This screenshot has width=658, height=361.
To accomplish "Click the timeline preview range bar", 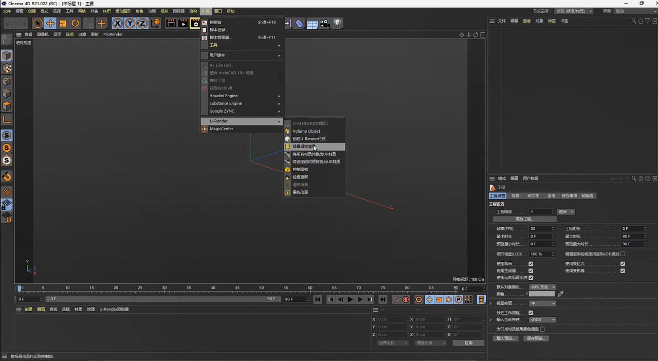I will (x=163, y=299).
